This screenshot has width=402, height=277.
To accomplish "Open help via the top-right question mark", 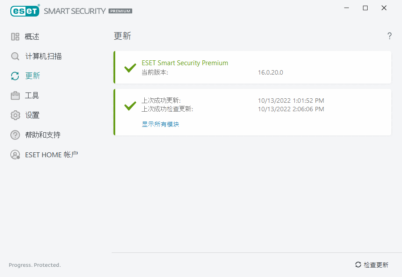I will (389, 36).
